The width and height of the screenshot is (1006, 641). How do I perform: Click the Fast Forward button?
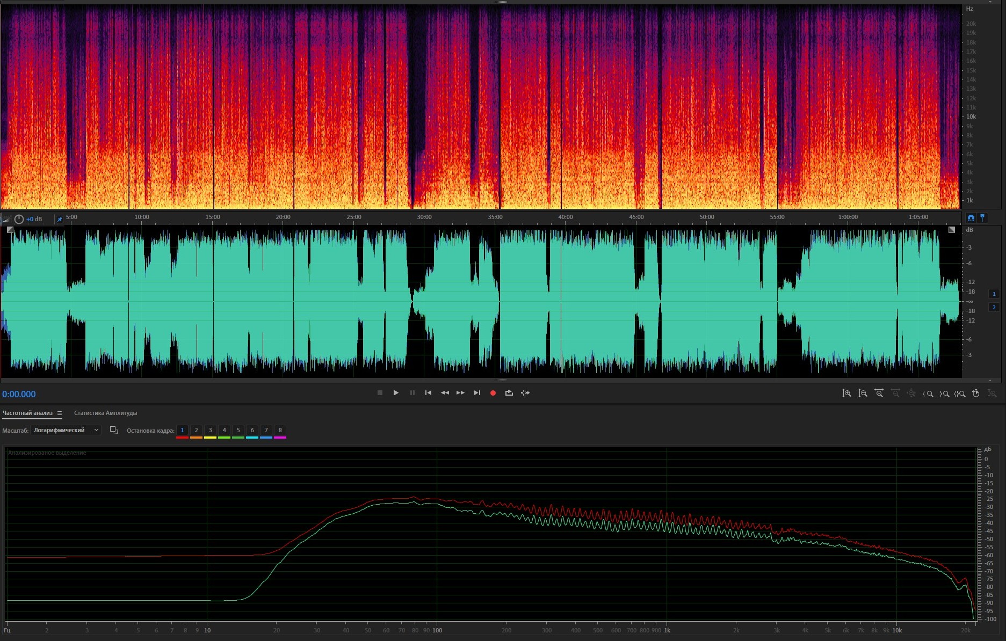460,393
